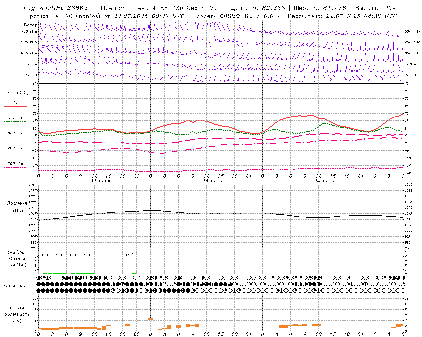
Task: Click the 'Долгота: 82.253' longitude value
Action: click(258, 8)
